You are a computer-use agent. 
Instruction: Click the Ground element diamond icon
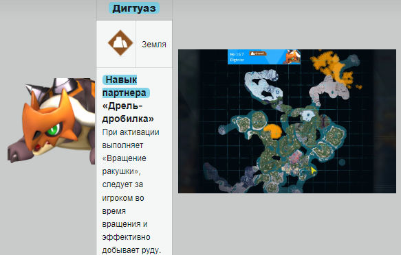tap(120, 42)
